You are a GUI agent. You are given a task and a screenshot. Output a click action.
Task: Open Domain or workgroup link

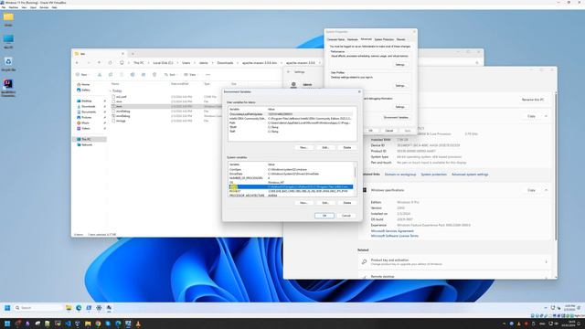coord(400,175)
